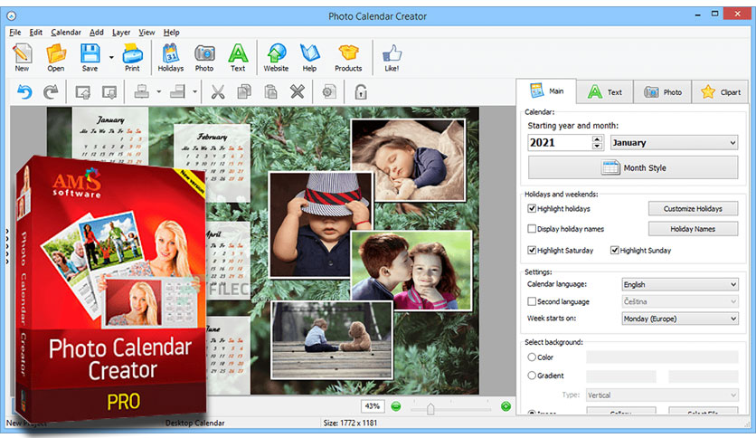The width and height of the screenshot is (756, 438).
Task: Delete selection with the X icon
Action: click(298, 91)
